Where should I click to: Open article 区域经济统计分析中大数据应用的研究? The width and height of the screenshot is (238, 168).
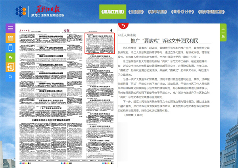[51, 120]
